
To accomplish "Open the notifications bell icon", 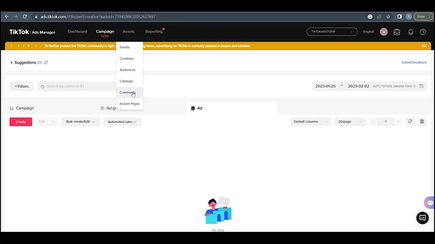I will 411,32.
